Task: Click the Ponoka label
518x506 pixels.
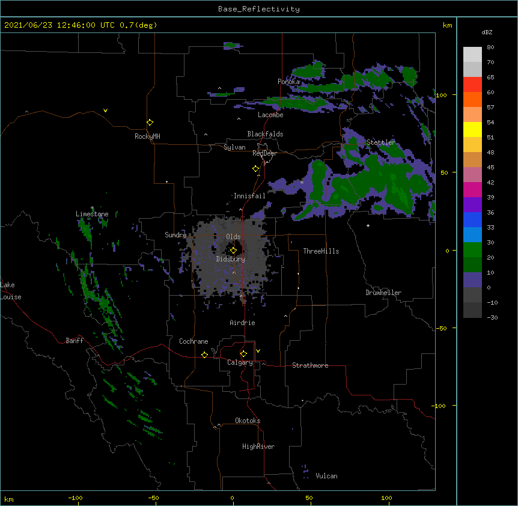Action: pyautogui.click(x=288, y=82)
